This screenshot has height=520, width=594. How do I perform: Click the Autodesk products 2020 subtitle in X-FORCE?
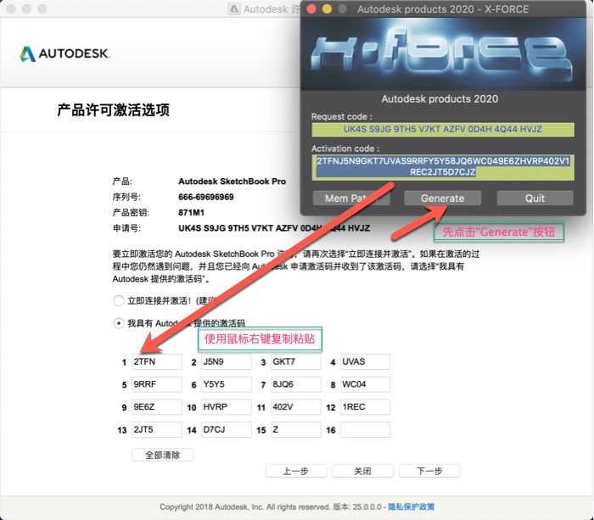[x=440, y=99]
